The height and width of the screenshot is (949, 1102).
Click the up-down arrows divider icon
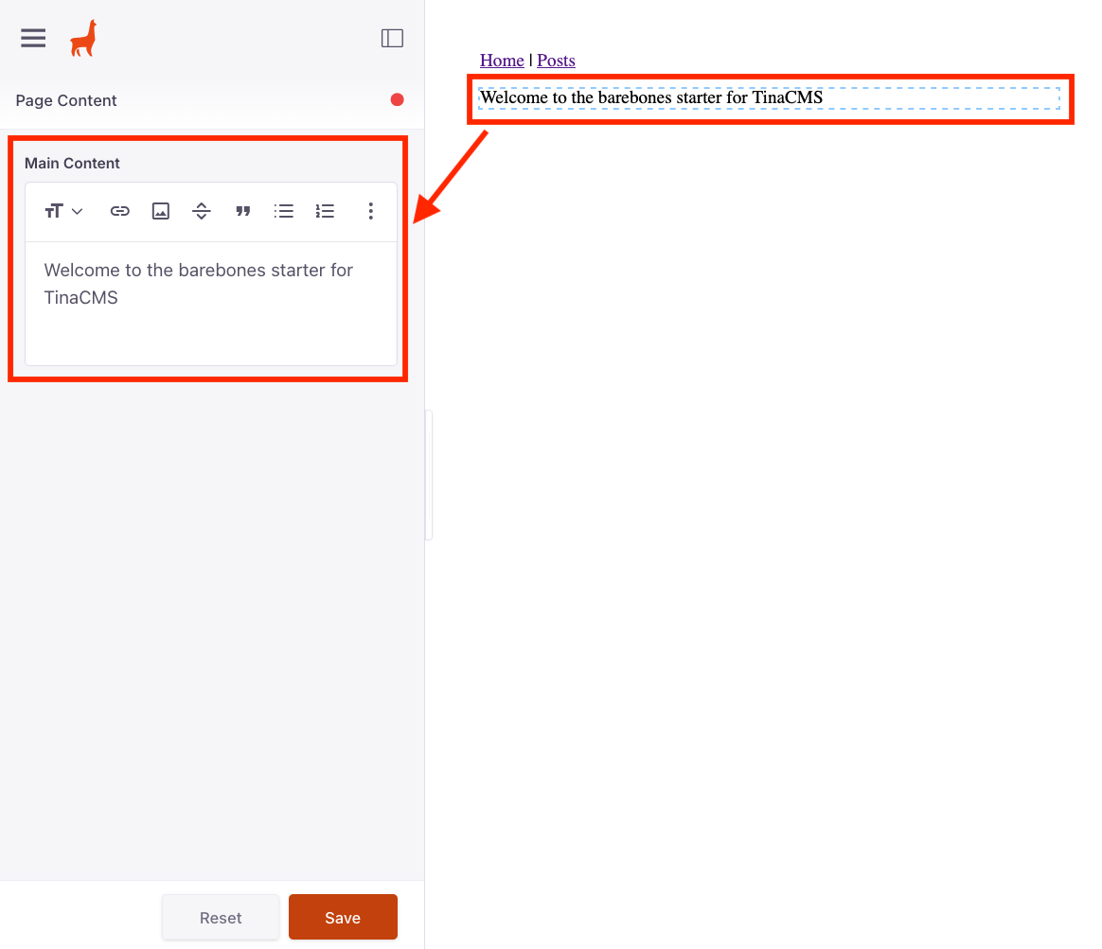click(x=202, y=211)
